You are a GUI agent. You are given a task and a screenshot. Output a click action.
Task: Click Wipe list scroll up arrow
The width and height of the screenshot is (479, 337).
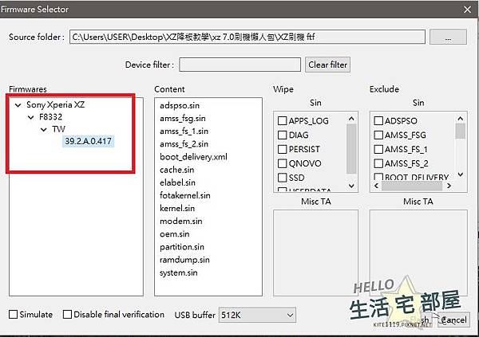(351, 119)
